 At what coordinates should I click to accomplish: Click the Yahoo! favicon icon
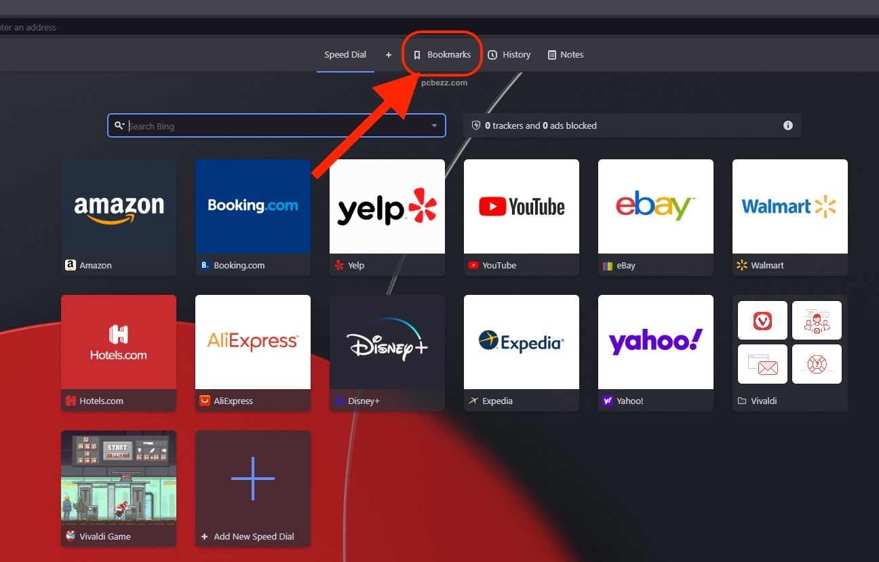point(608,401)
